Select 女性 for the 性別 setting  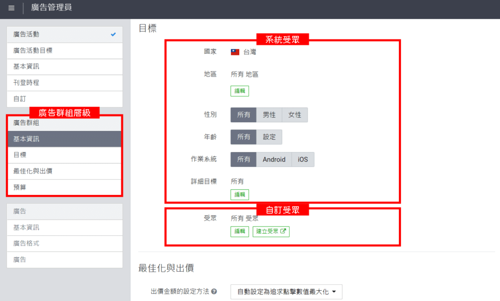pyautogui.click(x=294, y=114)
